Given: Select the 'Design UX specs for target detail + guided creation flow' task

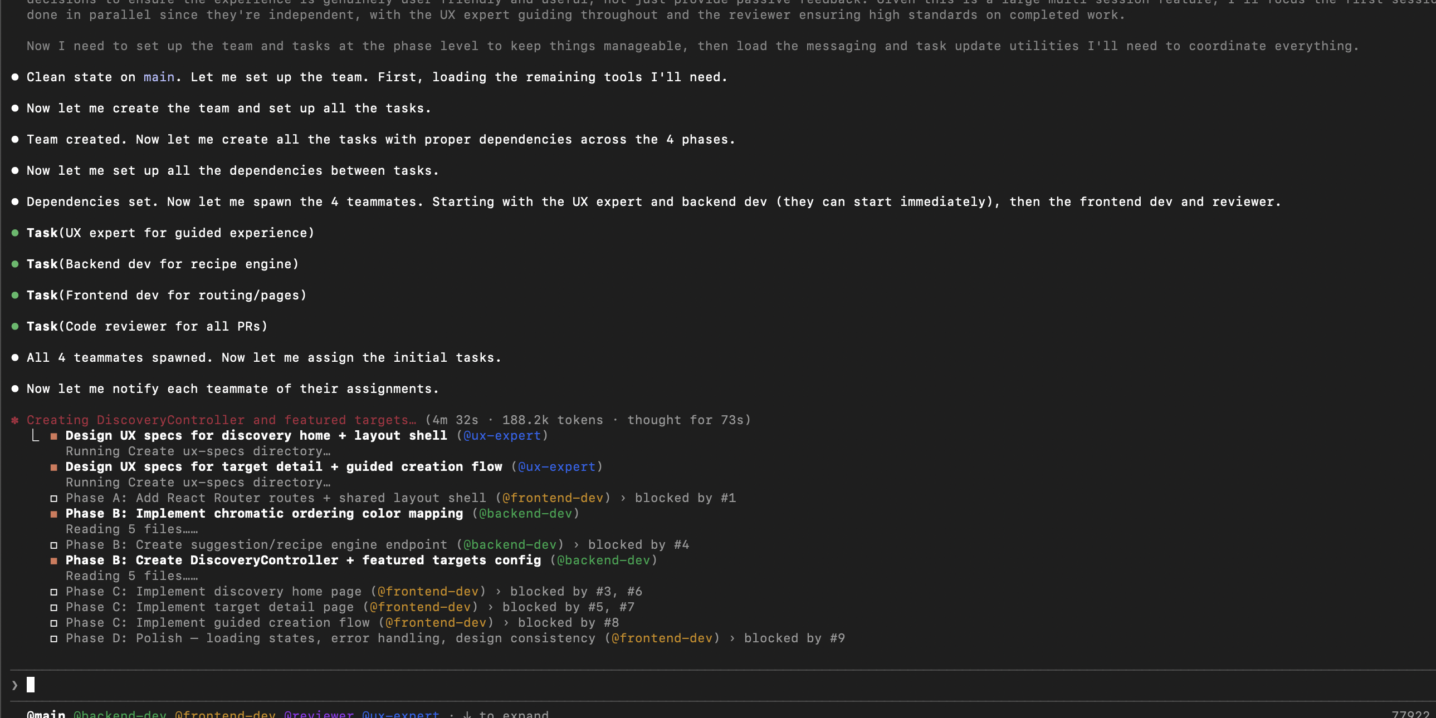Looking at the screenshot, I should pyautogui.click(x=284, y=467).
